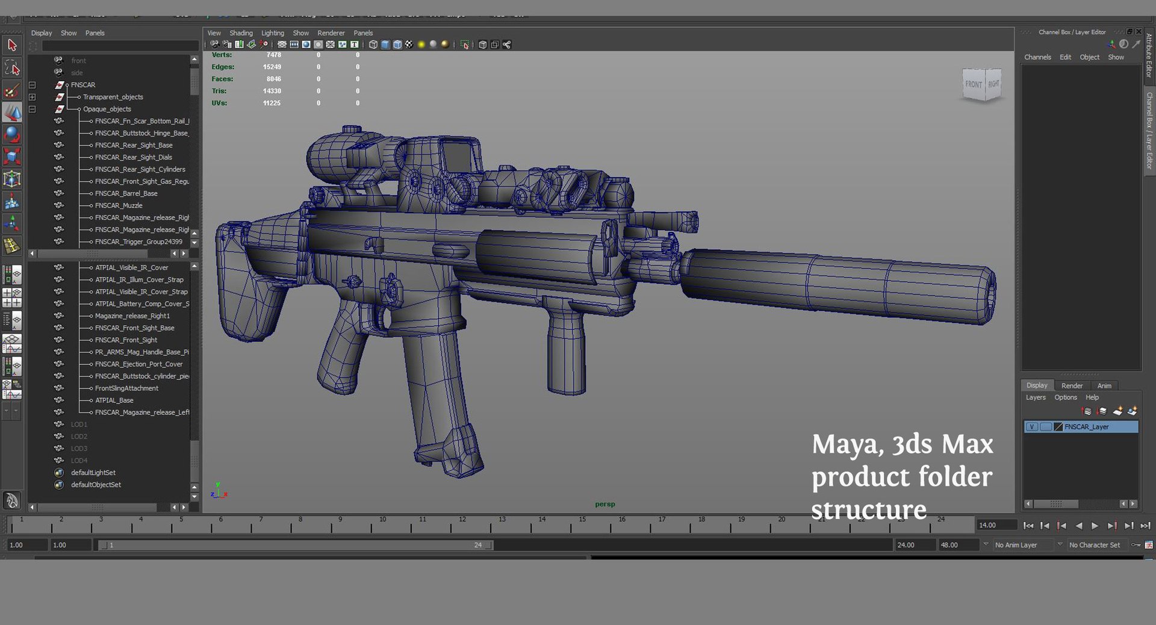Open the viewport Lighting menu
The image size is (1156, 625).
[x=272, y=33]
